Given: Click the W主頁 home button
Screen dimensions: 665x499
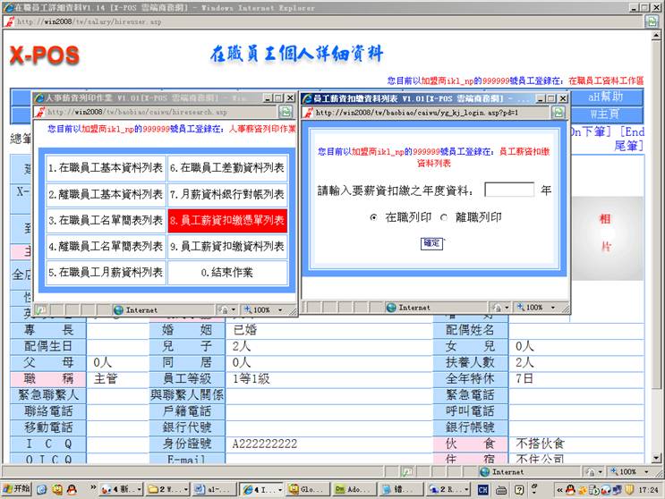Looking at the screenshot, I should tap(605, 114).
